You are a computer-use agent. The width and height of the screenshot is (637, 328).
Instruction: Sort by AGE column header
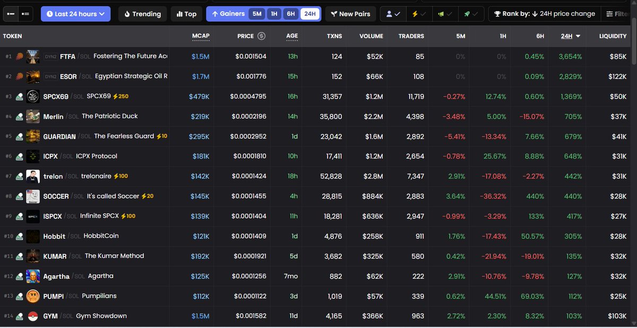(292, 36)
